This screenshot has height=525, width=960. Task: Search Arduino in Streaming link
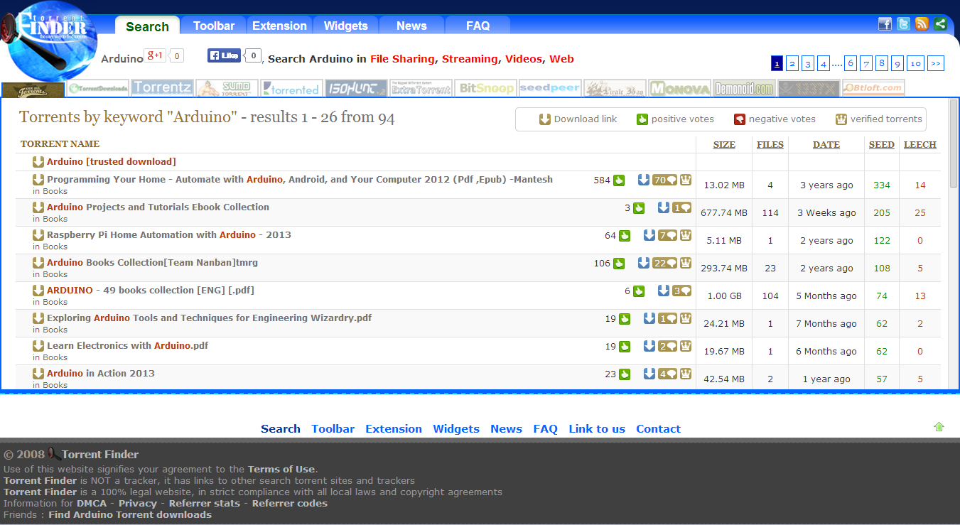click(470, 59)
